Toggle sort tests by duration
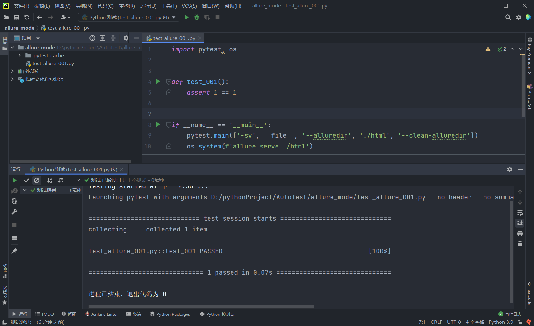Image resolution: width=534 pixels, height=326 pixels. [61, 180]
